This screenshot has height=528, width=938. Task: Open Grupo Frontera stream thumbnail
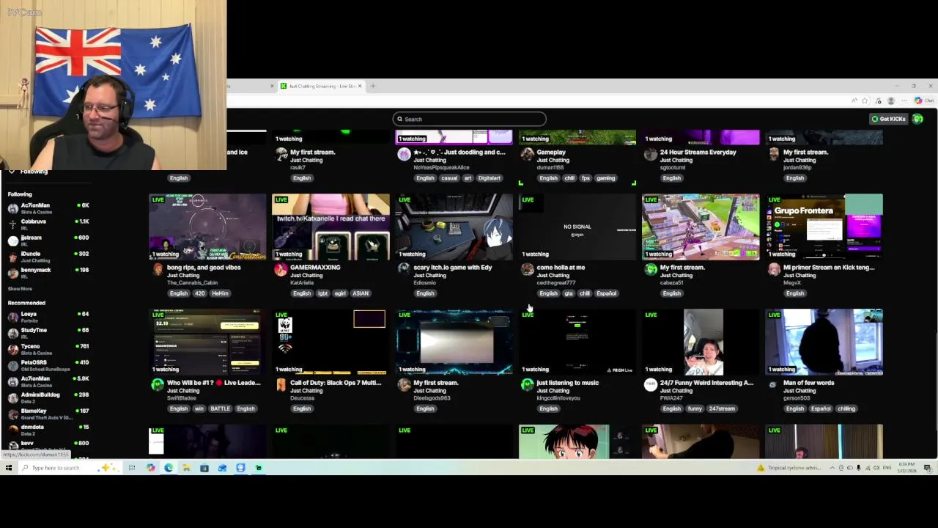click(x=824, y=227)
